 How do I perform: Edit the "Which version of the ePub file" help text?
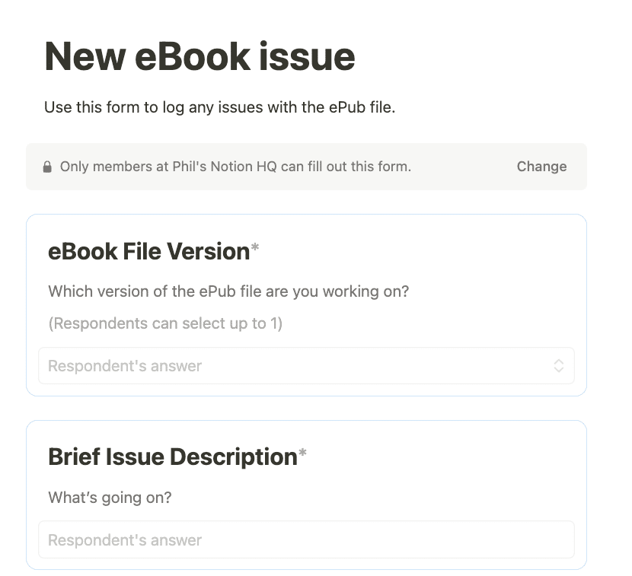pos(228,291)
